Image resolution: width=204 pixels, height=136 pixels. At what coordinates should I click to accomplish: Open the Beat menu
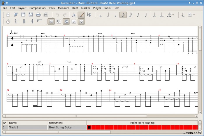(75, 8)
